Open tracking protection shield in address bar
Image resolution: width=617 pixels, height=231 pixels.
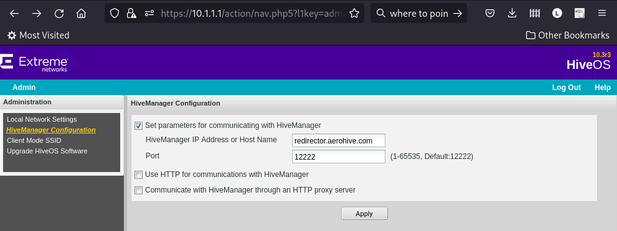(115, 13)
